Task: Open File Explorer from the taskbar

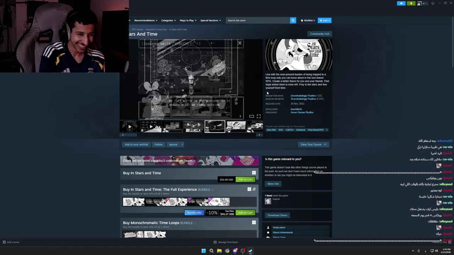Action: point(219,251)
